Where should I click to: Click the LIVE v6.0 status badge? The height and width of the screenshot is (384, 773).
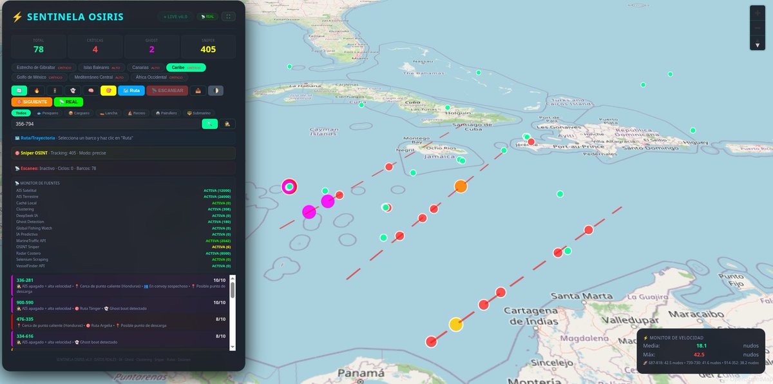coord(175,17)
